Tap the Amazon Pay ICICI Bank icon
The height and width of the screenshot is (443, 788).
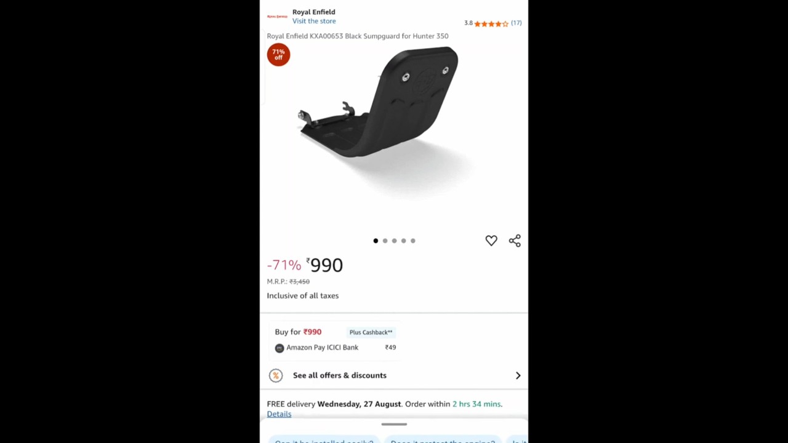pyautogui.click(x=279, y=348)
